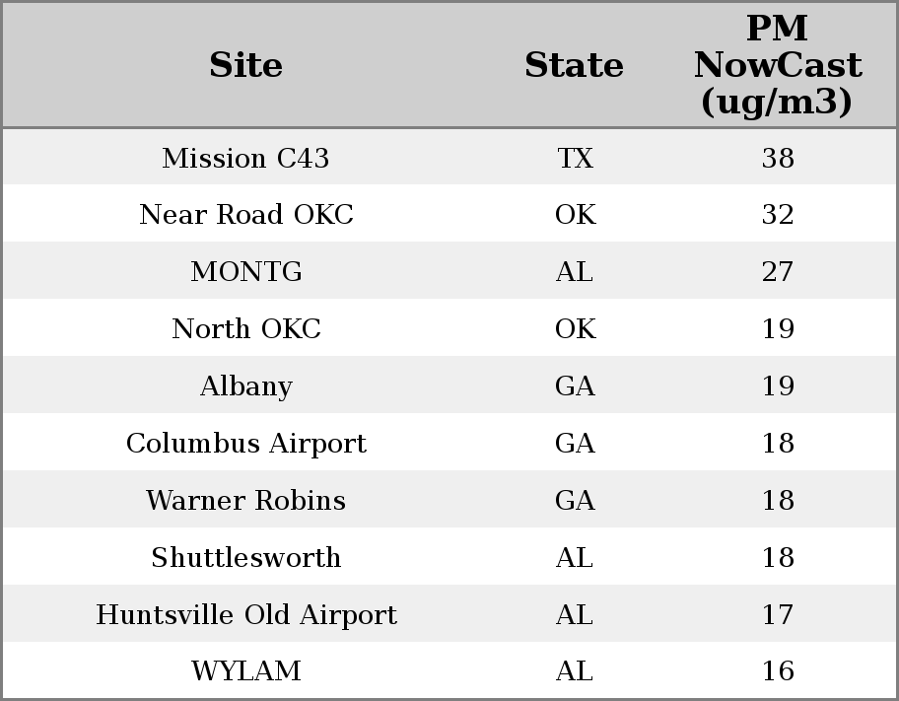Image resolution: width=899 pixels, height=701 pixels.
Task: Click the PM value 38
Action: pos(777,158)
